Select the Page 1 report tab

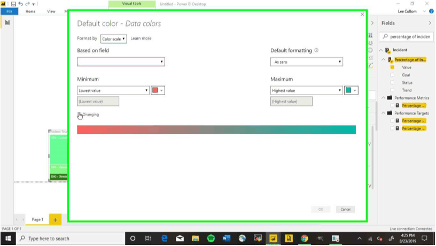pyautogui.click(x=37, y=220)
